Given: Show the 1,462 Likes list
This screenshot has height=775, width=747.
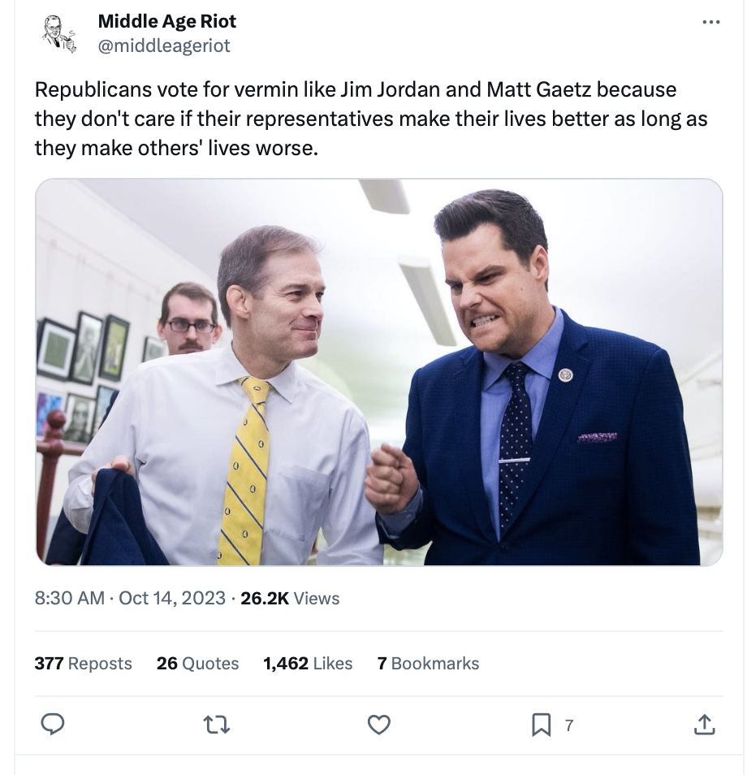Looking at the screenshot, I should pos(308,663).
